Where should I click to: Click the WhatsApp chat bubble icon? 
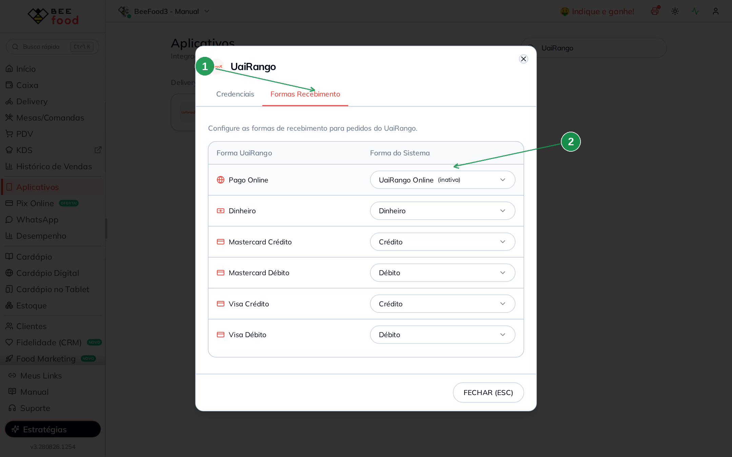tap(9, 219)
